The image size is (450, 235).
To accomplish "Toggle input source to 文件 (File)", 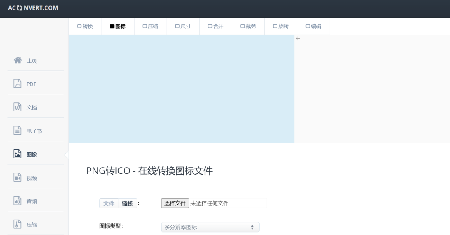I will click(109, 203).
